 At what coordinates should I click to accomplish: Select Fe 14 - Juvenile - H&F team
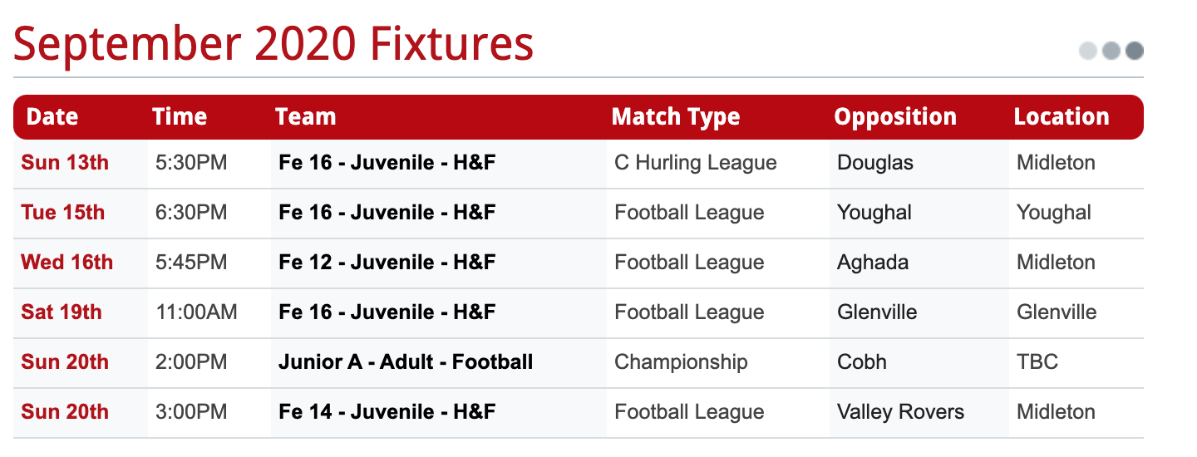tap(387, 412)
